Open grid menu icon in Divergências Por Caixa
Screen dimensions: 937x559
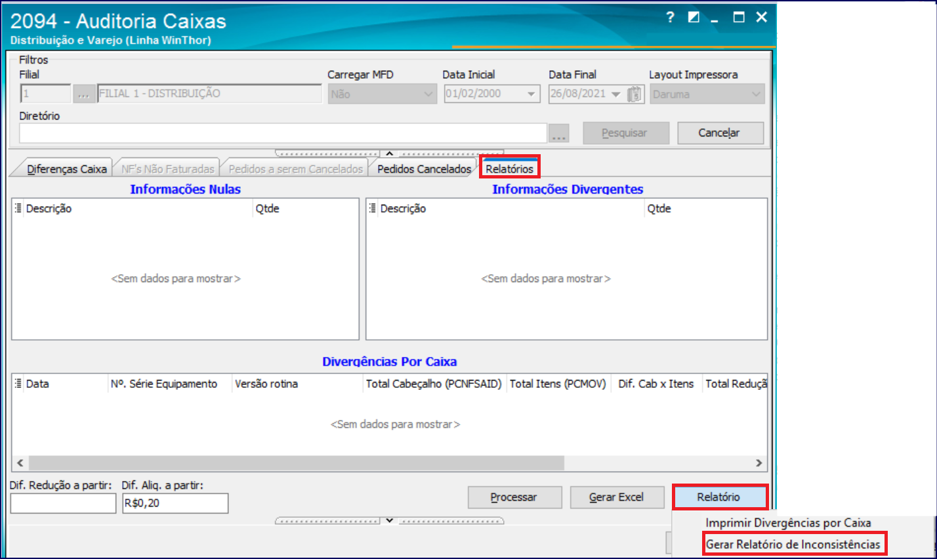(x=18, y=384)
